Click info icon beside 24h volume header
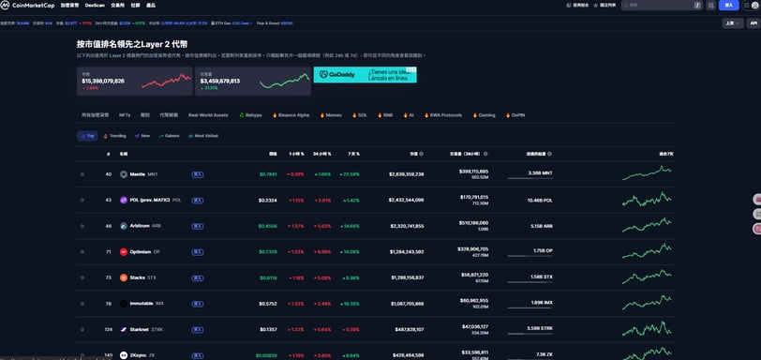Image resolution: width=761 pixels, height=360 pixels. (x=485, y=154)
